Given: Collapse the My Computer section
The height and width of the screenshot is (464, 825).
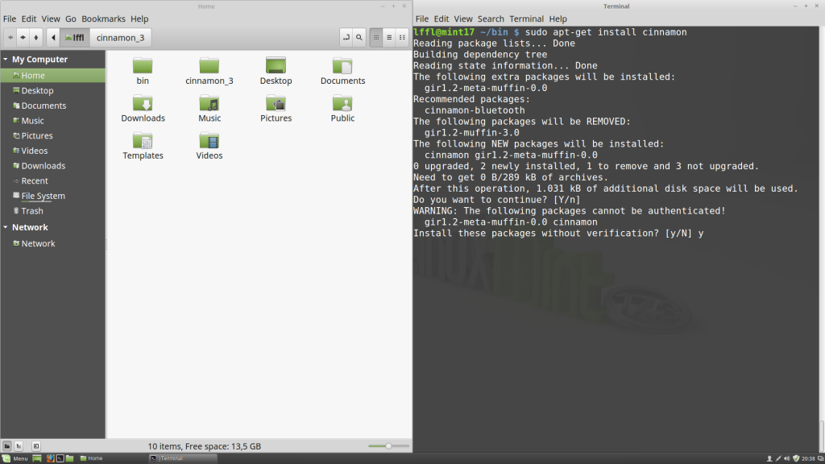Looking at the screenshot, I should pos(6,60).
